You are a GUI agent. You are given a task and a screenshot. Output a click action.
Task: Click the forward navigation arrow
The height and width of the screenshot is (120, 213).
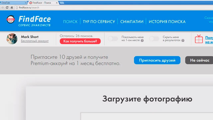pyautogui.click(x=2, y=8)
